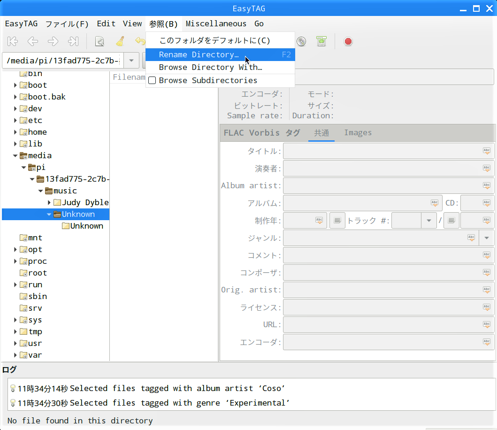Click log entry about genre 'Experimental'
This screenshot has width=497, height=430.
[179, 403]
